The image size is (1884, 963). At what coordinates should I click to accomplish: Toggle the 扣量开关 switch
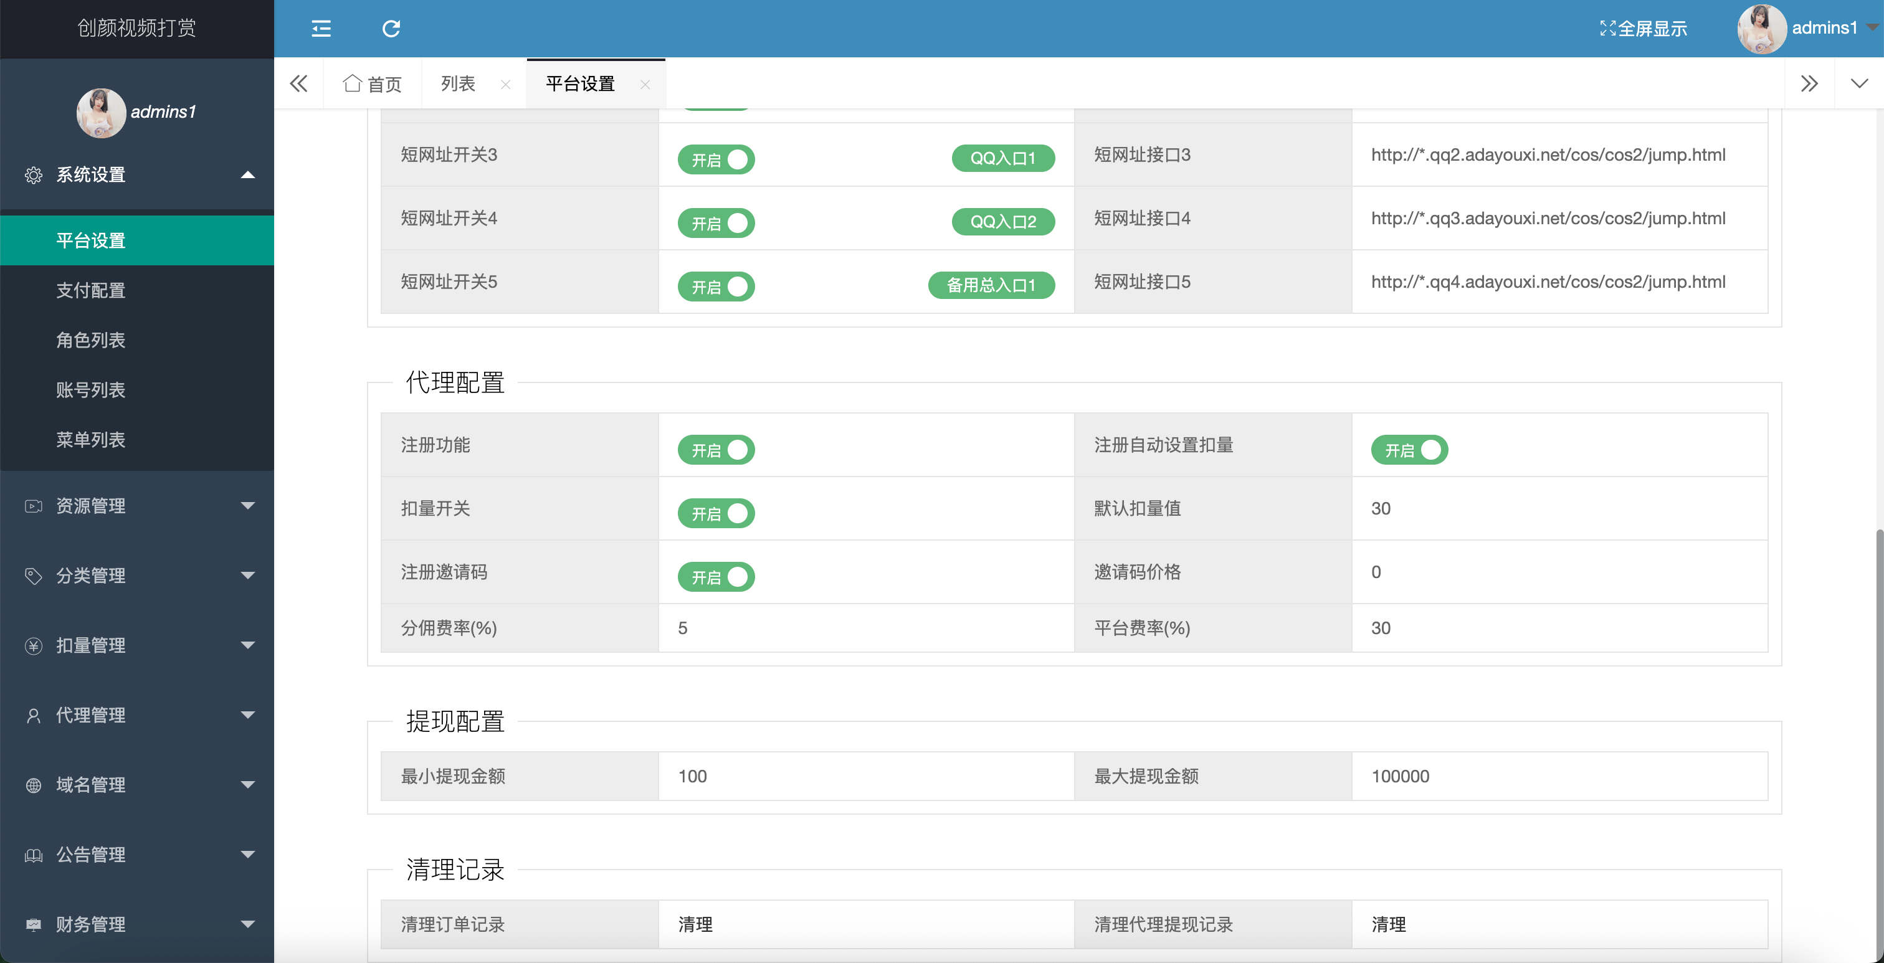716,513
